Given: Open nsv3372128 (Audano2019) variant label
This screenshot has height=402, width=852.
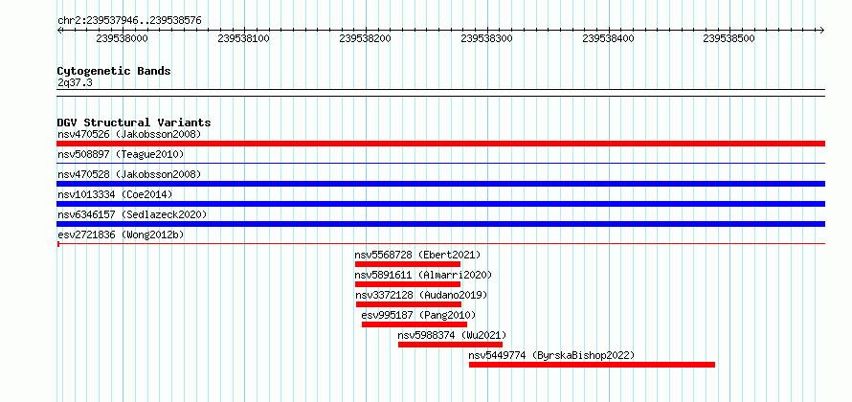Looking at the screenshot, I should [x=421, y=295].
